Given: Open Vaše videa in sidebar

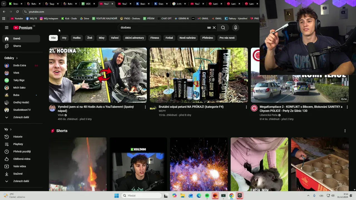Looking at the screenshot, I should pyautogui.click(x=21, y=166).
